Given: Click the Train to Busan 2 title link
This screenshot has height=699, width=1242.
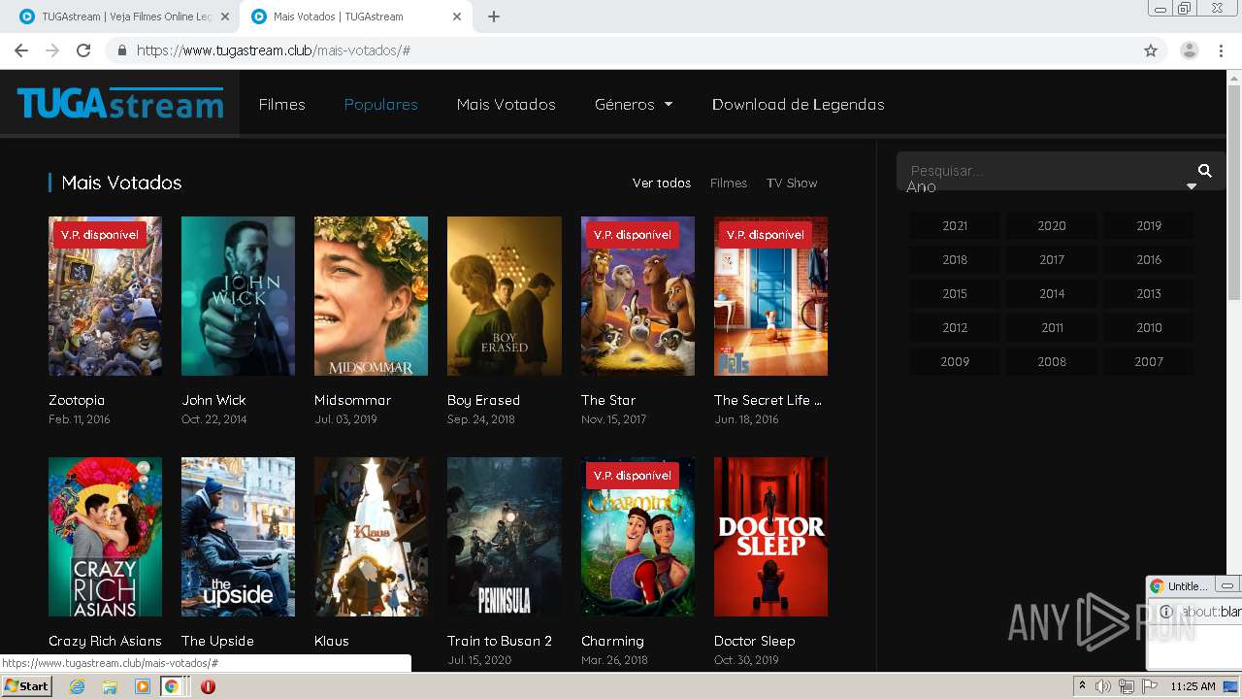Looking at the screenshot, I should (500, 641).
